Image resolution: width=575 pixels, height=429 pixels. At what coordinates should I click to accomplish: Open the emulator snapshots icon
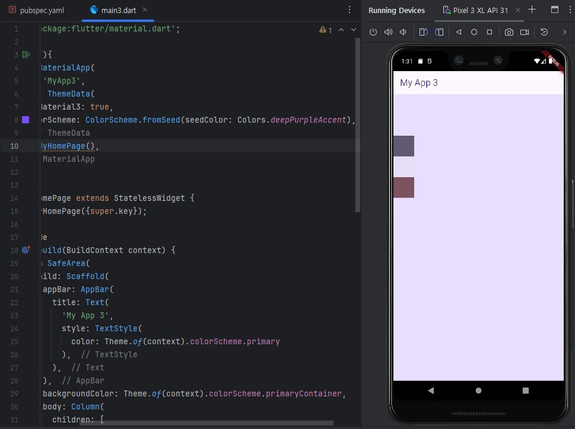pyautogui.click(x=544, y=32)
